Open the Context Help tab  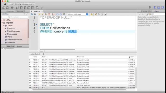147,11
